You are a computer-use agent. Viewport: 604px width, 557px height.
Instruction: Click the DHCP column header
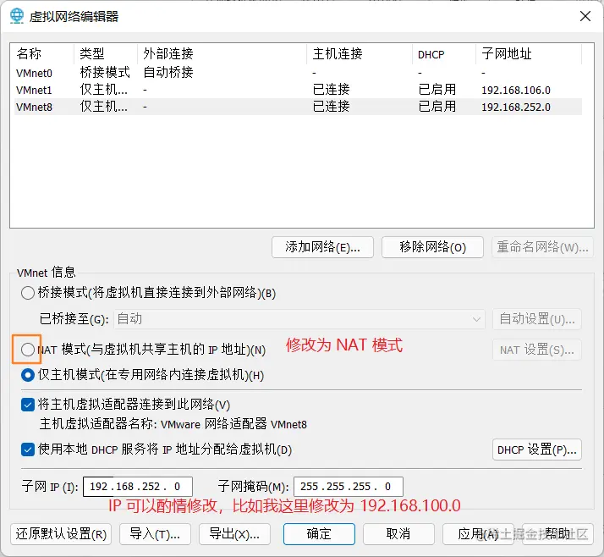pyautogui.click(x=444, y=53)
